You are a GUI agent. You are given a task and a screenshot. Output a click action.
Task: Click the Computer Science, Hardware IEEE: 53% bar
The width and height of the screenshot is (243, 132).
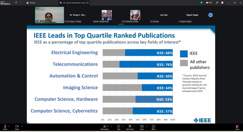pos(154,99)
